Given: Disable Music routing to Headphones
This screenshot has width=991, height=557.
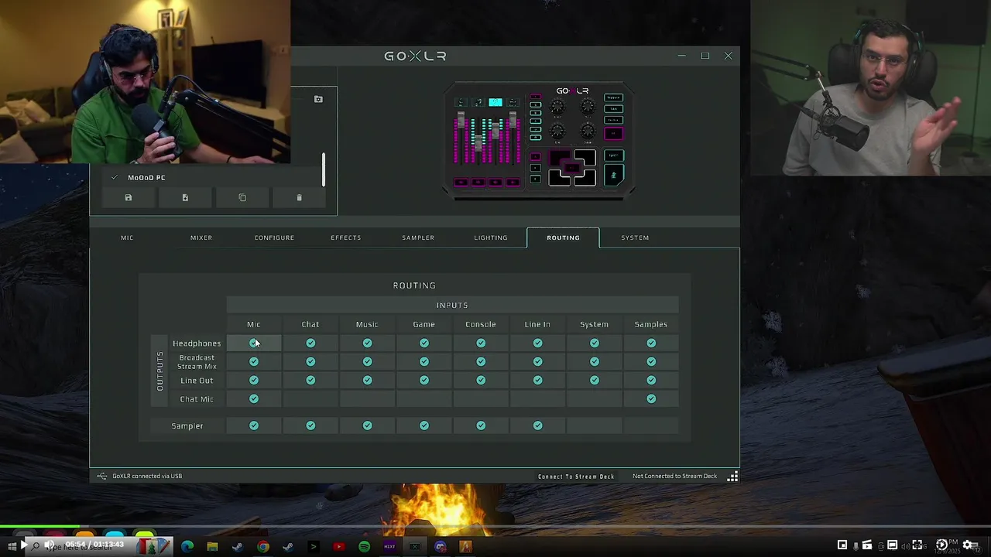Looking at the screenshot, I should pyautogui.click(x=367, y=343).
